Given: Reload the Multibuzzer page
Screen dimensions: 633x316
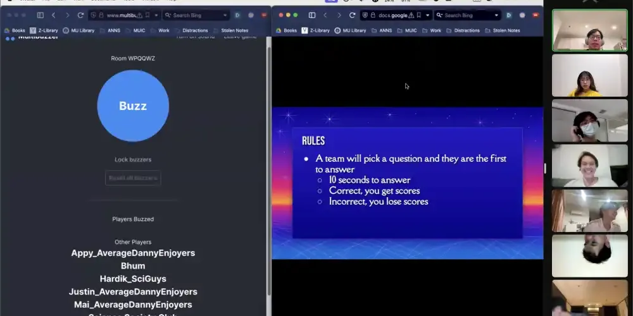Looking at the screenshot, I should (80, 15).
